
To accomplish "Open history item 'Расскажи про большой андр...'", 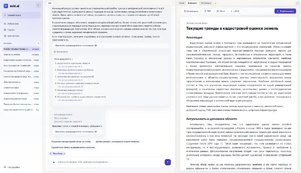I will 21,71.
